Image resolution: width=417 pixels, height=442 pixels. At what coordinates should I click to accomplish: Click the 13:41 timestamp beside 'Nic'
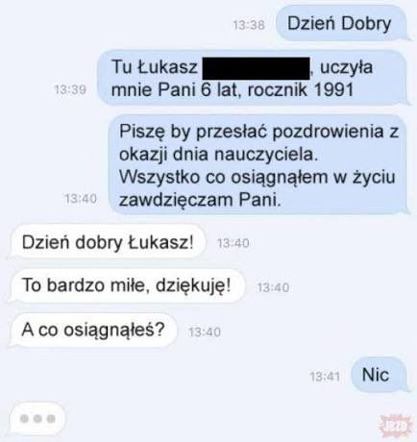(325, 376)
